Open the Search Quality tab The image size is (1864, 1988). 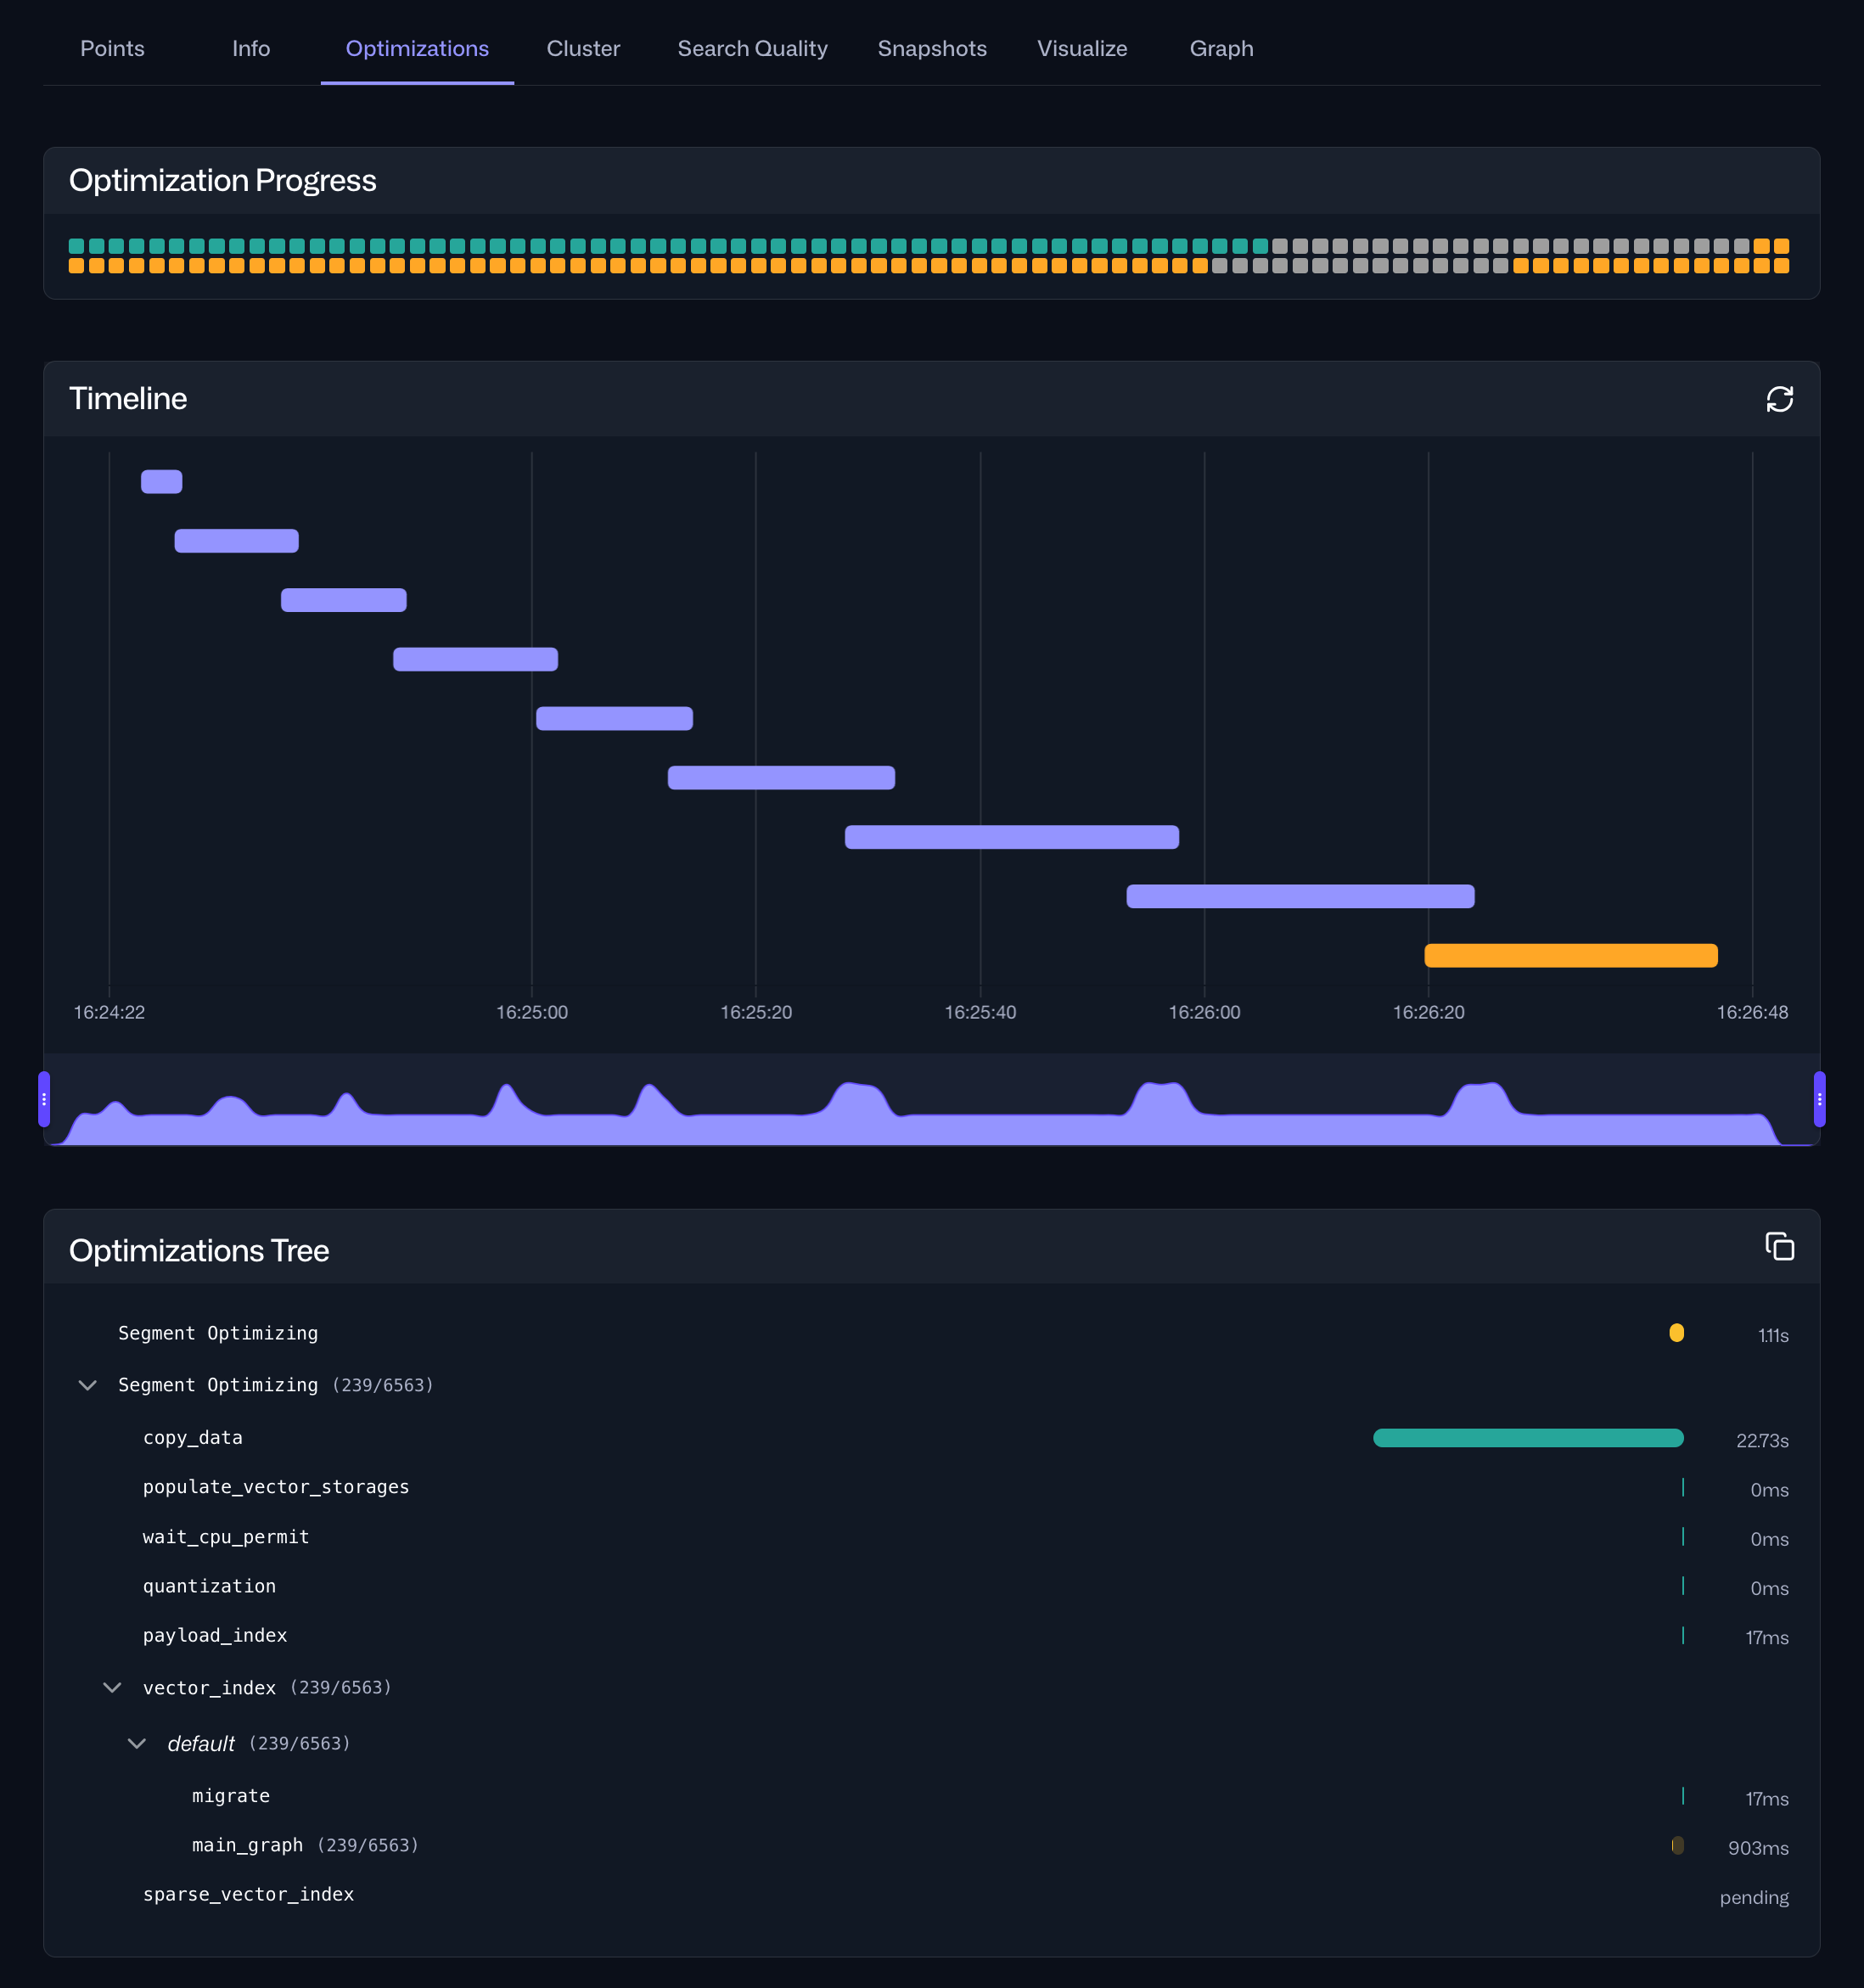coord(752,48)
